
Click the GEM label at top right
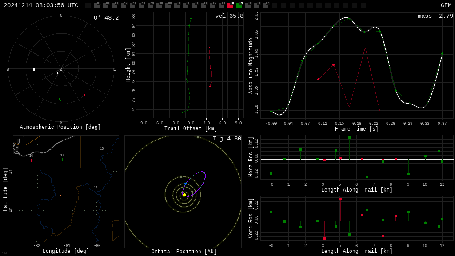click(446, 5)
